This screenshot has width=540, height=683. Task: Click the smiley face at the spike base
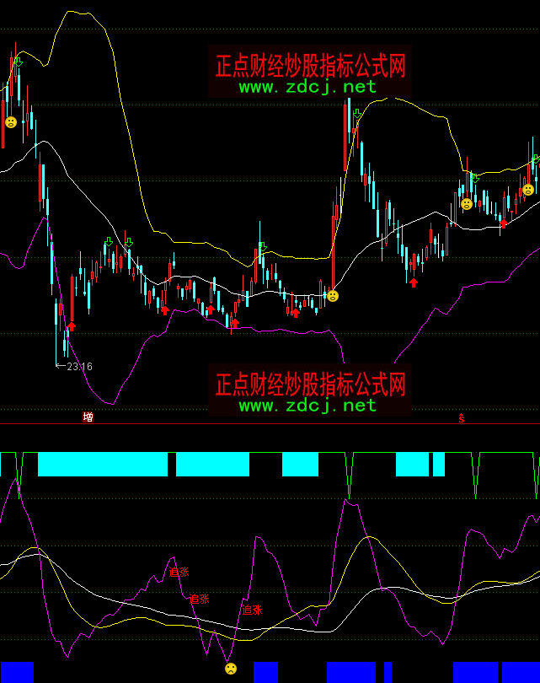(333, 296)
